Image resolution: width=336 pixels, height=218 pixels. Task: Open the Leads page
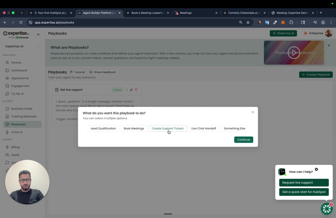[x=15, y=155]
